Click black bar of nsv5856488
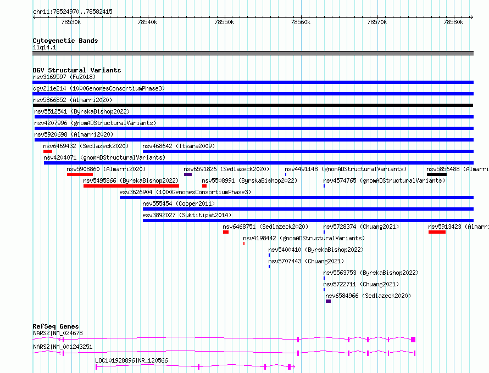The image size is (489, 373). point(437,174)
